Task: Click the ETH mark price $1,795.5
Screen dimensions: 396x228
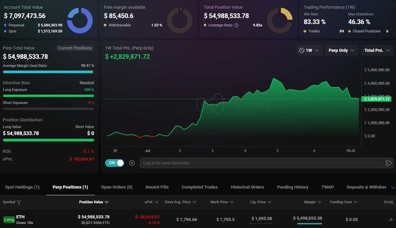Action: pos(225,220)
